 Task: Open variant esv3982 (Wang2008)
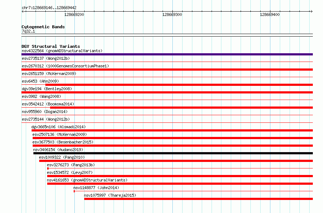tap(41, 96)
